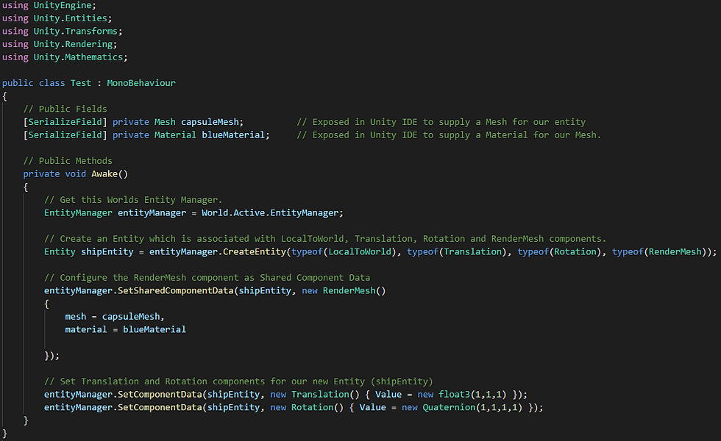This screenshot has height=441, width=721.
Task: Click 'Unity.Rendering' namespace text
Action: (x=73, y=44)
